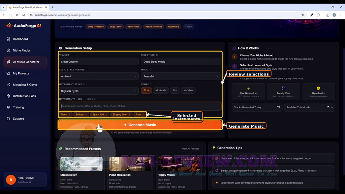The image size is (345, 194).
Task: Click info icon next to Tempo
Action: (151, 85)
